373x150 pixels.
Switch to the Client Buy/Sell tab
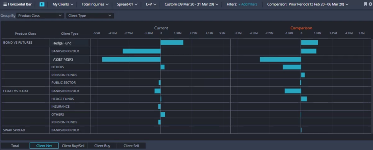pyautogui.click(x=73, y=146)
